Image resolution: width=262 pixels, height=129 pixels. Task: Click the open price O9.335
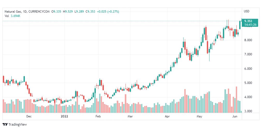56,12
